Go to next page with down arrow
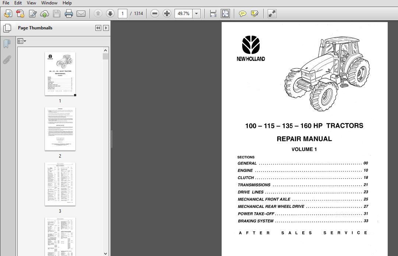 (x=110, y=14)
